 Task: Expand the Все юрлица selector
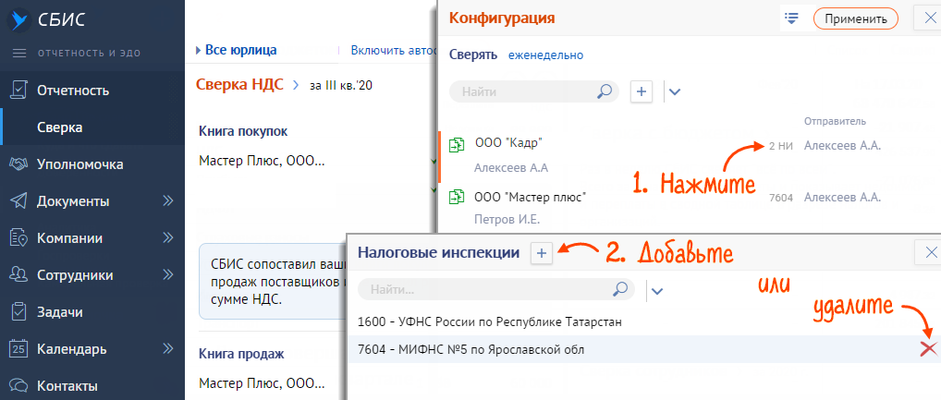237,51
